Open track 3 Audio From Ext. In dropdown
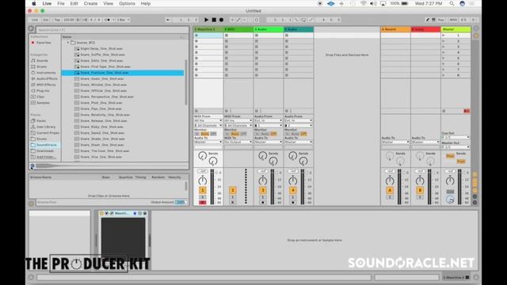The image size is (507, 285). 268,120
